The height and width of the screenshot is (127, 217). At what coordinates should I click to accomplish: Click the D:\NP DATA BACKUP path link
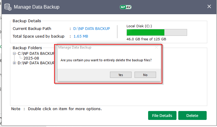[x=92, y=29]
